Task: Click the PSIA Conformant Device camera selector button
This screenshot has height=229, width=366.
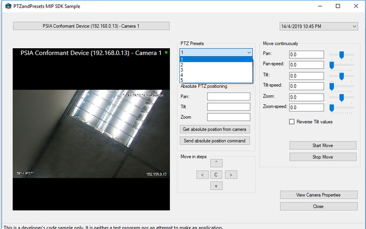Action: pos(91,26)
